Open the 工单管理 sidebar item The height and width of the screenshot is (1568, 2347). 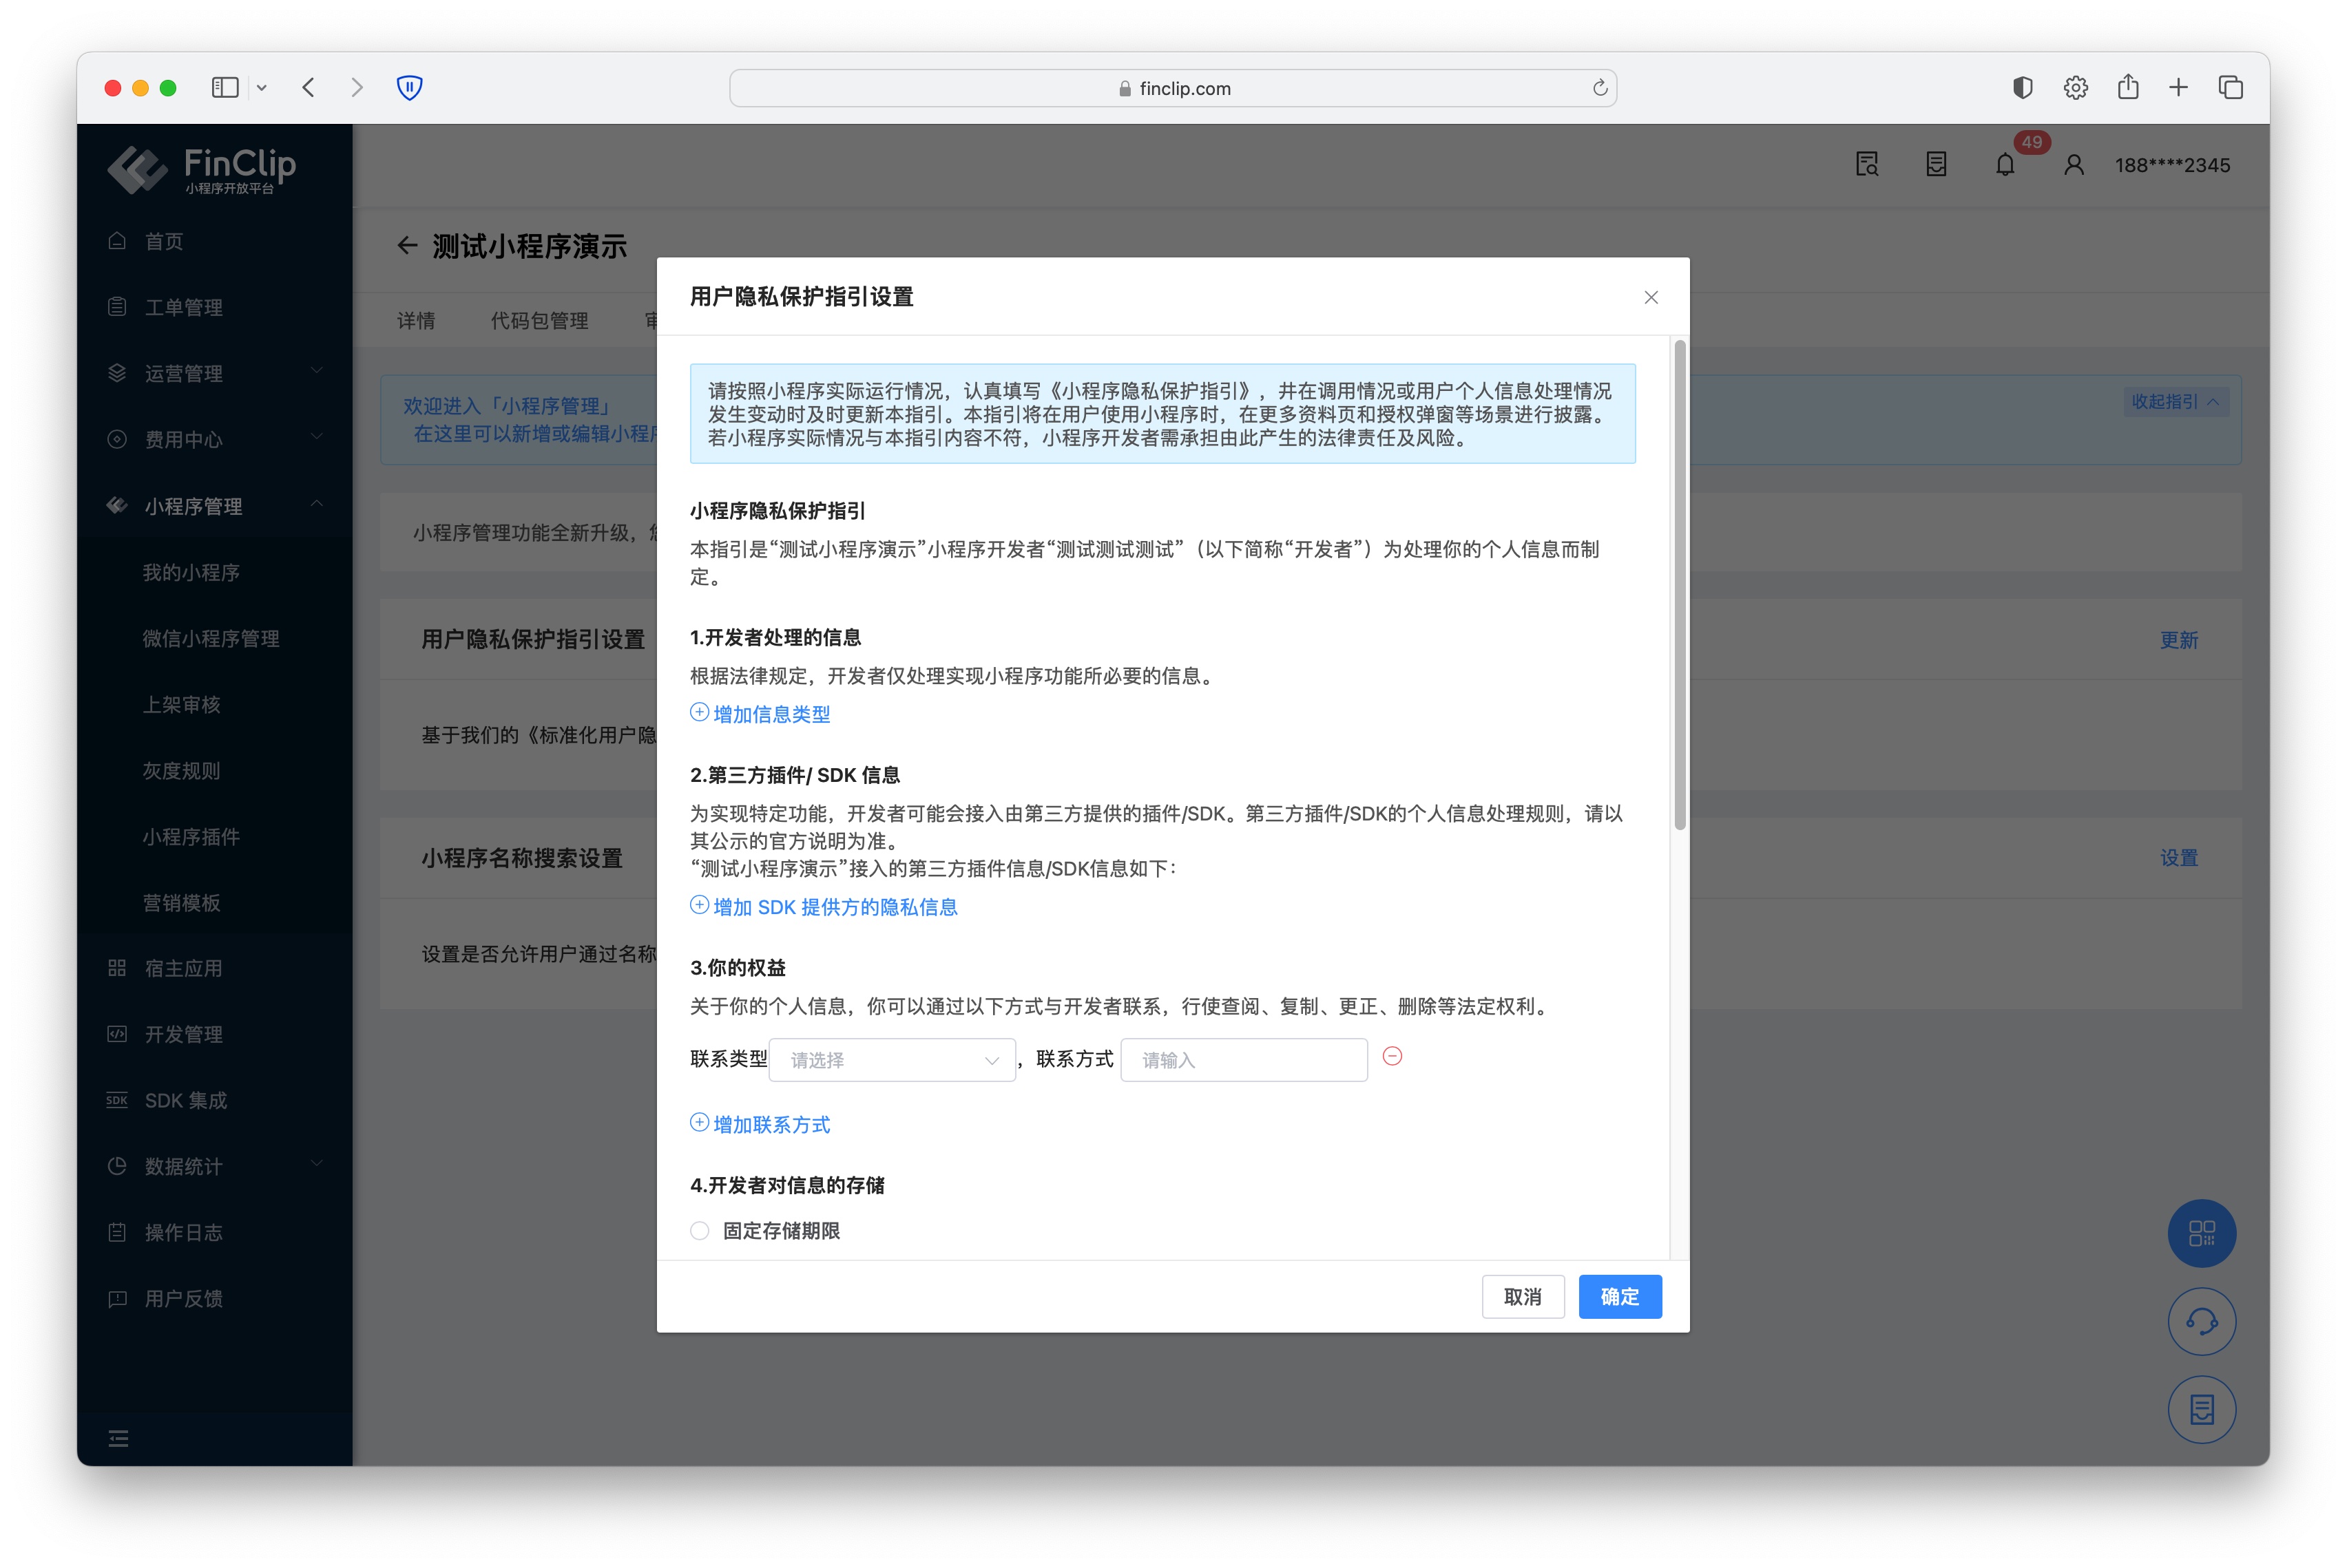pyautogui.click(x=183, y=307)
